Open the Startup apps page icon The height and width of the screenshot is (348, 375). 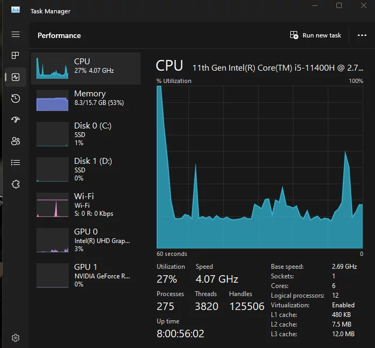pyautogui.click(x=16, y=119)
